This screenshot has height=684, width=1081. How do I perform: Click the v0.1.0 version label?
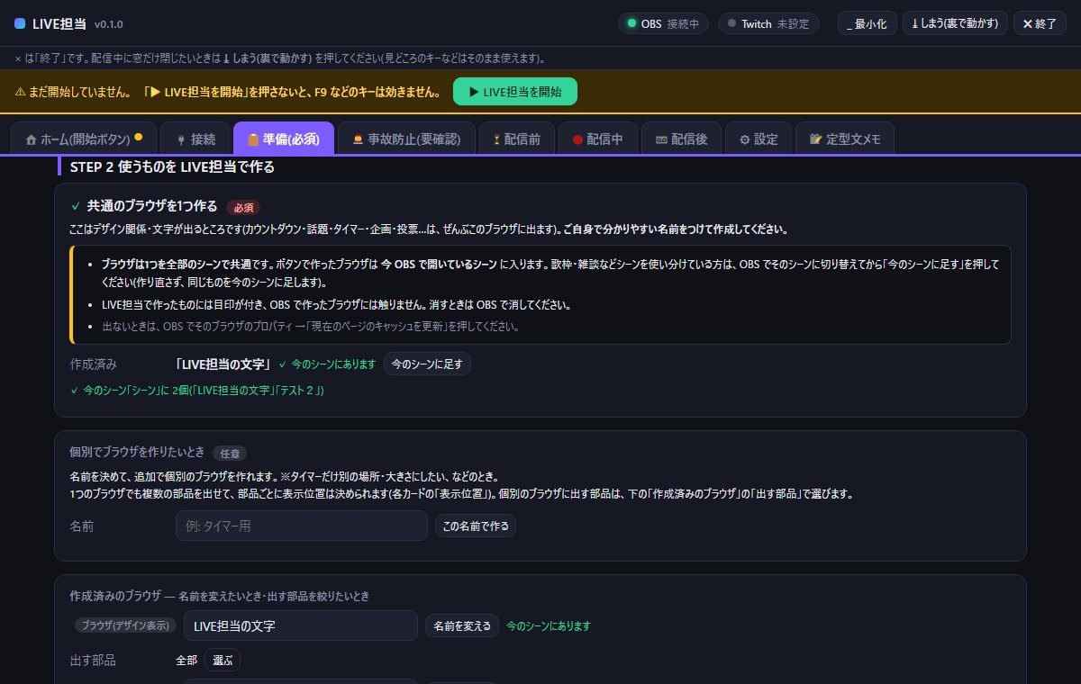point(109,24)
